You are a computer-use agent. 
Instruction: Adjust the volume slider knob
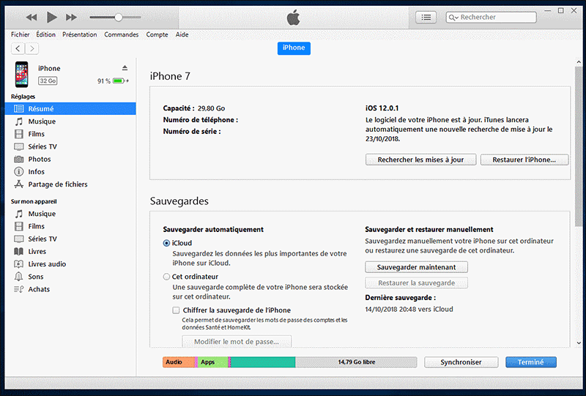pyautogui.click(x=119, y=17)
